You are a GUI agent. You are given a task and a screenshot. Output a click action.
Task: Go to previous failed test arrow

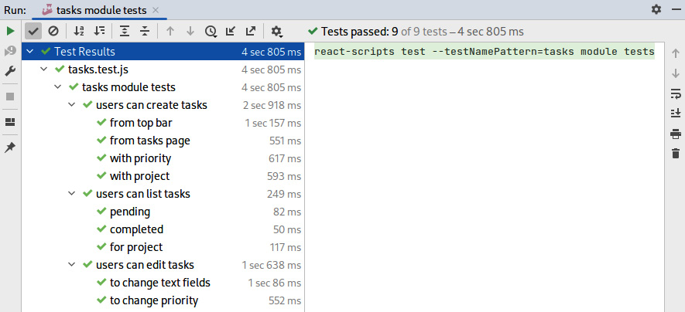pos(170,31)
